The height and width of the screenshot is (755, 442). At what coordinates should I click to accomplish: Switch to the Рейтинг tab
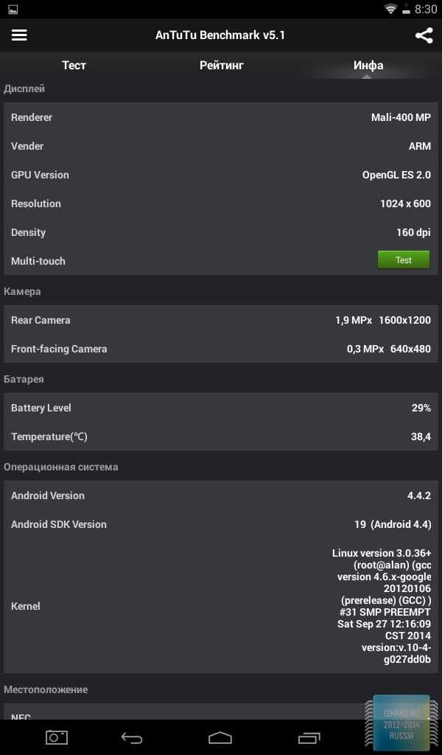[221, 65]
